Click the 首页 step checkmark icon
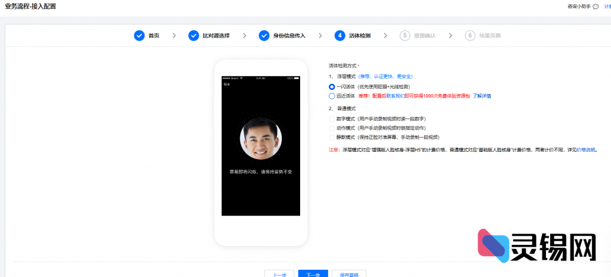611x277 pixels. point(139,36)
